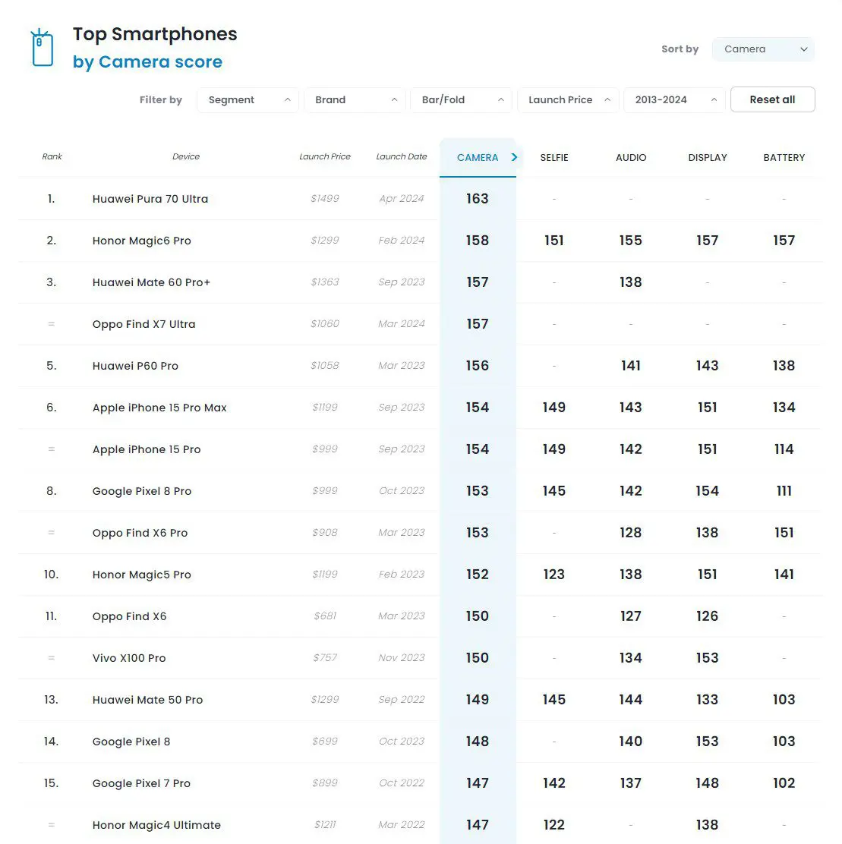
Task: Select the AUDIO column tab
Action: [x=631, y=158]
